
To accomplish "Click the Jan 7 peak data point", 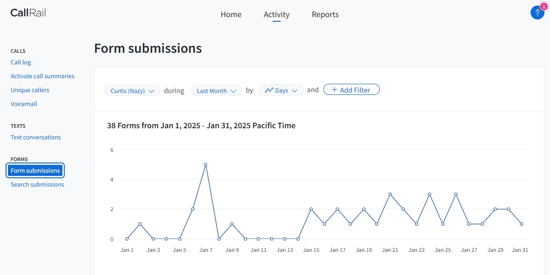I will point(205,164).
